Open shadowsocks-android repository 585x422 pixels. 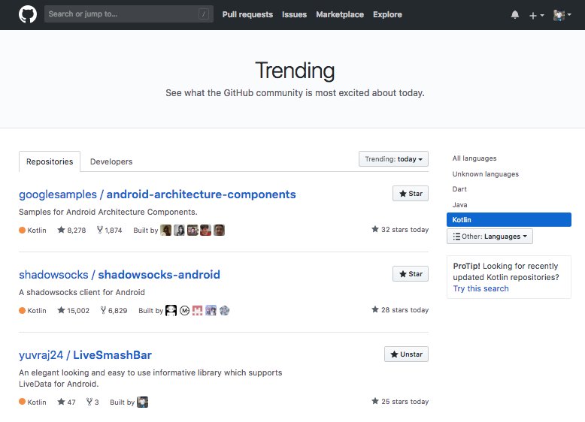coord(159,275)
